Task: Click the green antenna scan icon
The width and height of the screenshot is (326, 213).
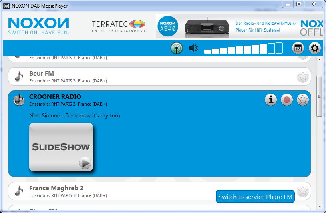Action: (177, 48)
